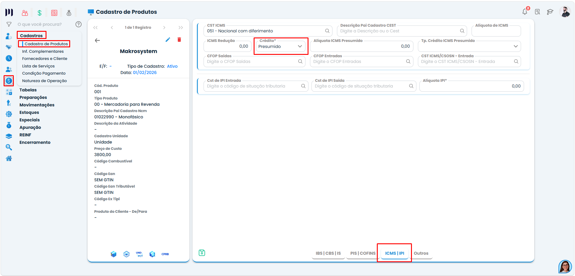Click the CPRB icon at panel bottom
Image resolution: width=575 pixels, height=276 pixels.
click(x=165, y=254)
